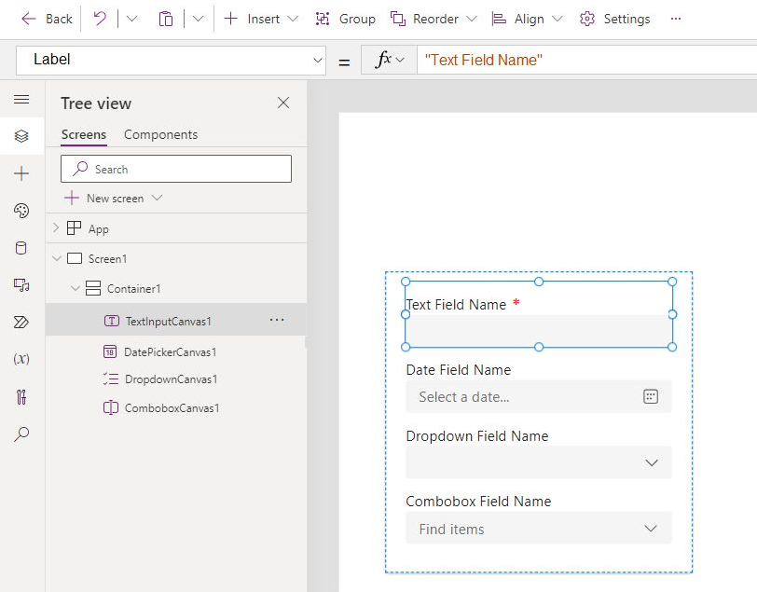Screen dimensions: 757x592
Task: Open the Advanced tools icon
Action: [21, 397]
